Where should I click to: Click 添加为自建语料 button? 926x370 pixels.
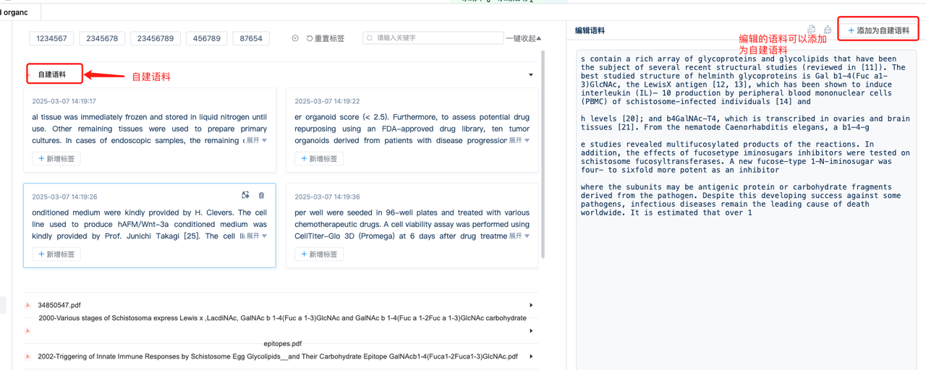(878, 30)
